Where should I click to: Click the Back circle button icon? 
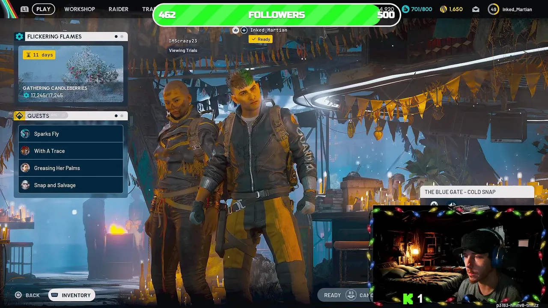[x=18, y=295]
